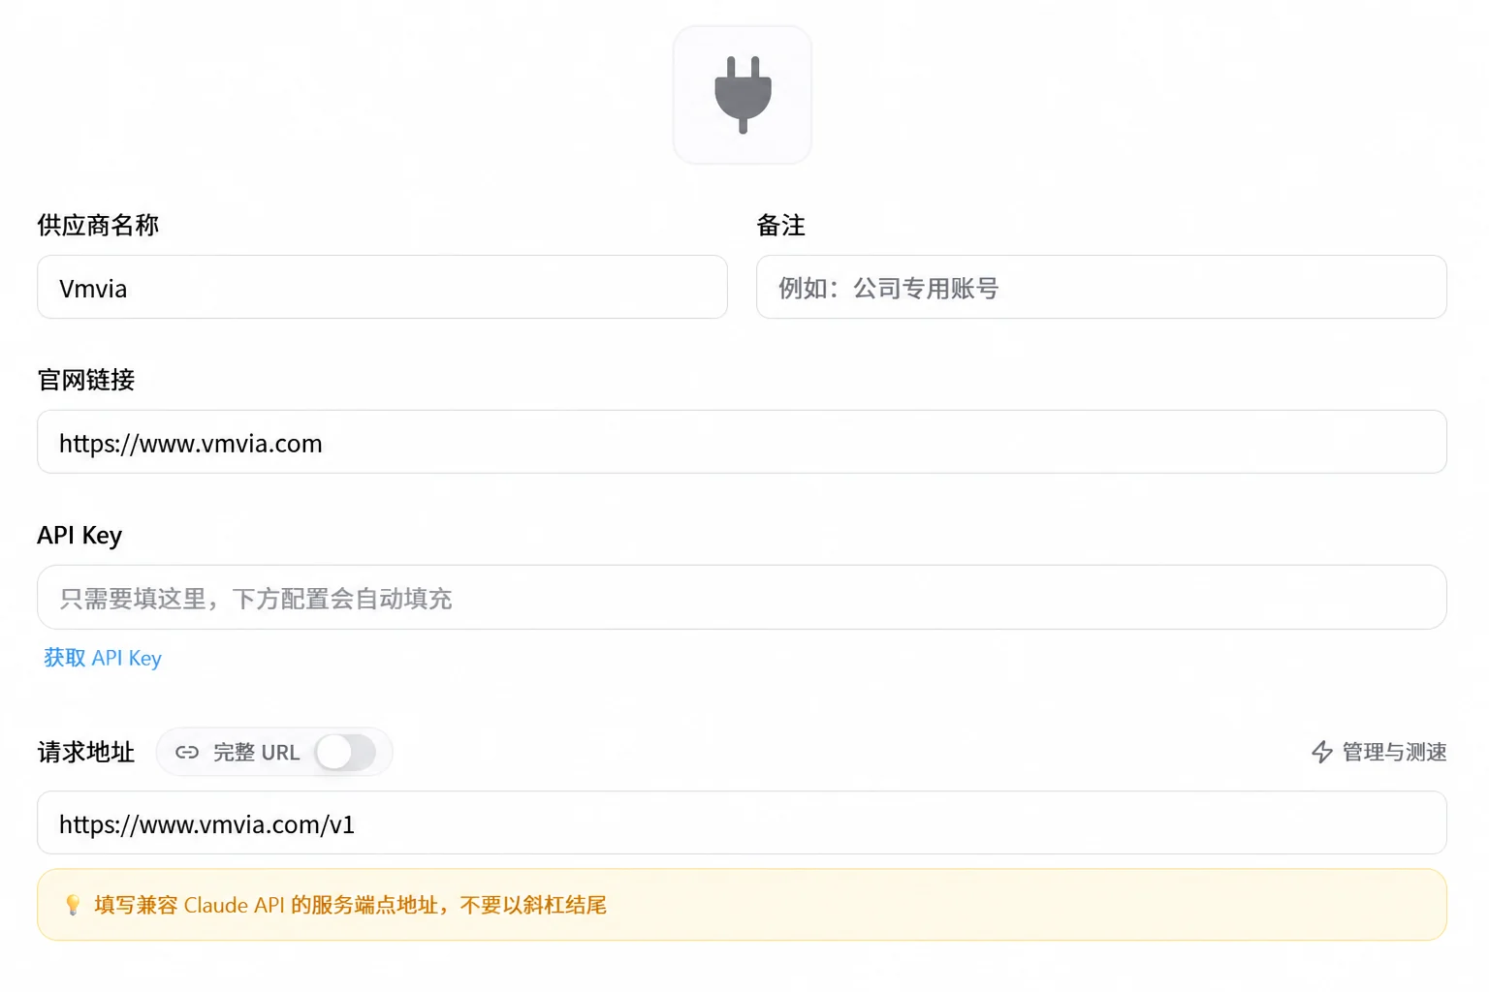This screenshot has height=992, width=1489.
Task: Toggle the 完整 URL switch
Action: (x=345, y=752)
